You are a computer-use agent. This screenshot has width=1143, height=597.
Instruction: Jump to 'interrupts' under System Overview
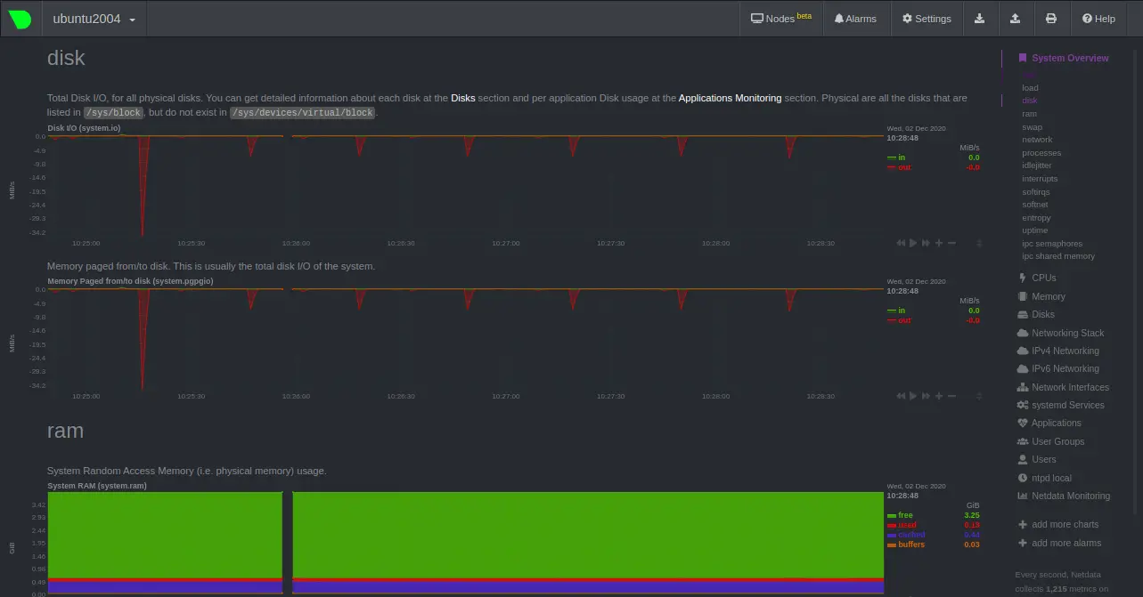coord(1040,179)
